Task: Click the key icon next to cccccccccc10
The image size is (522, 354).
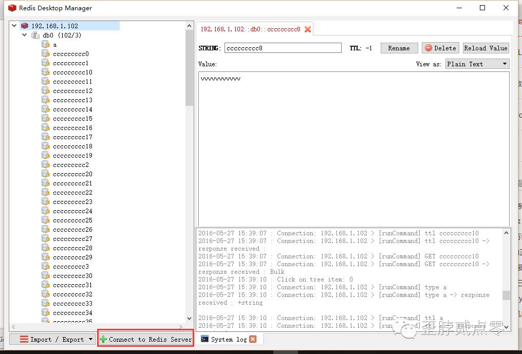Action: [46, 72]
